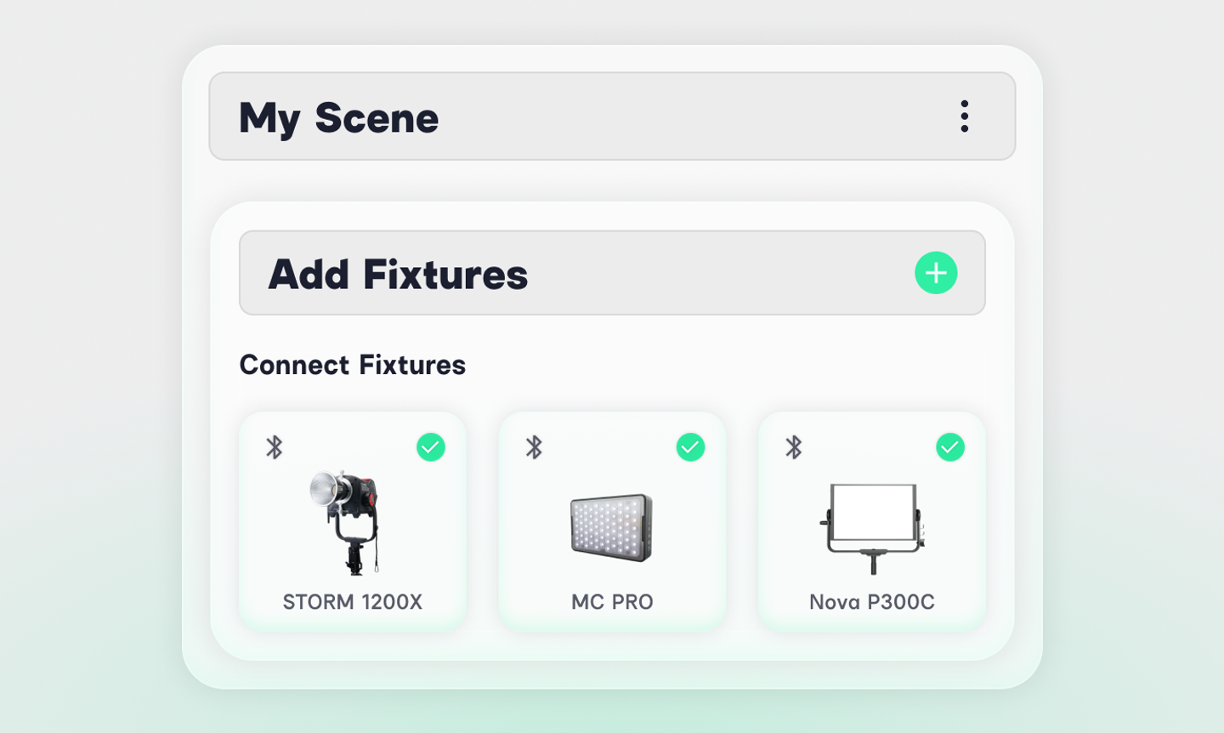
Task: Select the Connect Fixtures section label
Action: point(353,365)
